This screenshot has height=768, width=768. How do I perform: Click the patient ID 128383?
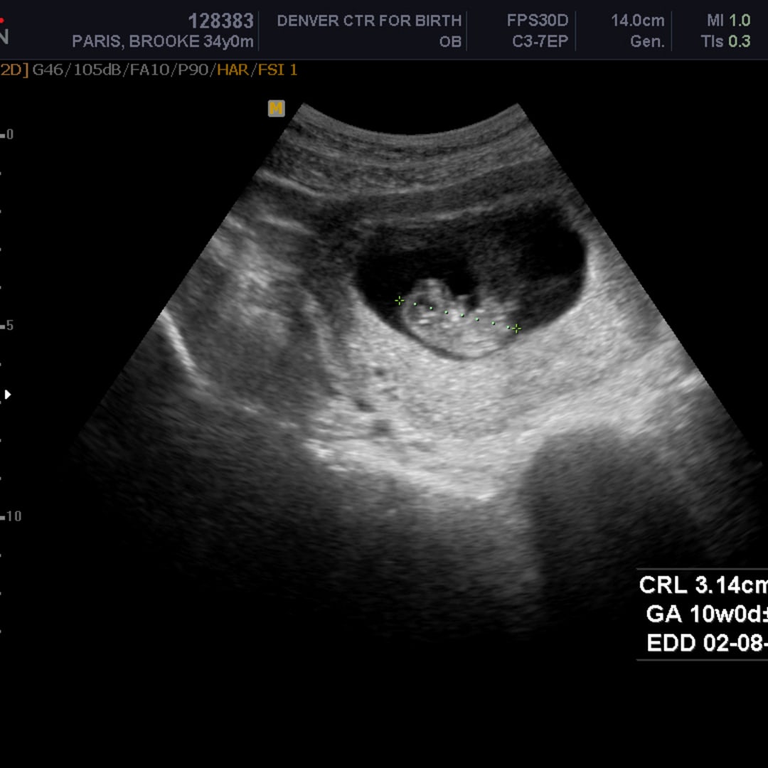click(221, 21)
